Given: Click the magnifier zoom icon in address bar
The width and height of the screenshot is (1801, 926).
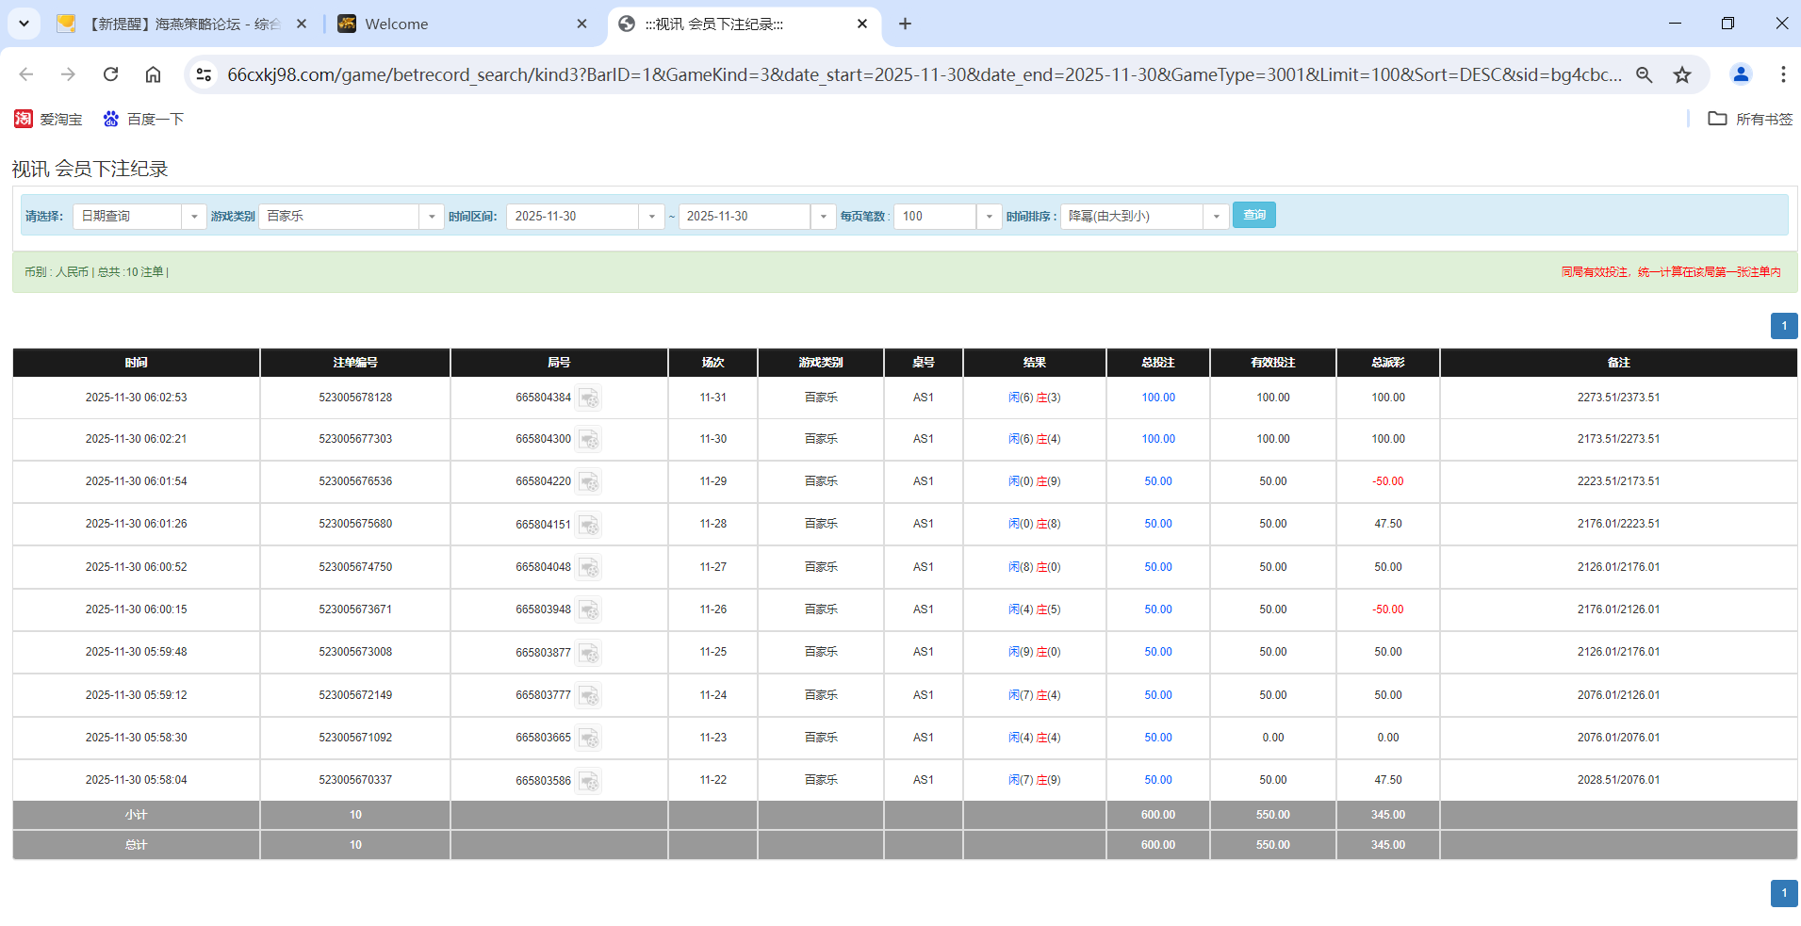Looking at the screenshot, I should tap(1644, 74).
